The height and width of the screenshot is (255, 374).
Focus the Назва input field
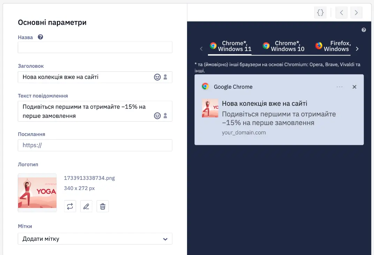(x=95, y=47)
